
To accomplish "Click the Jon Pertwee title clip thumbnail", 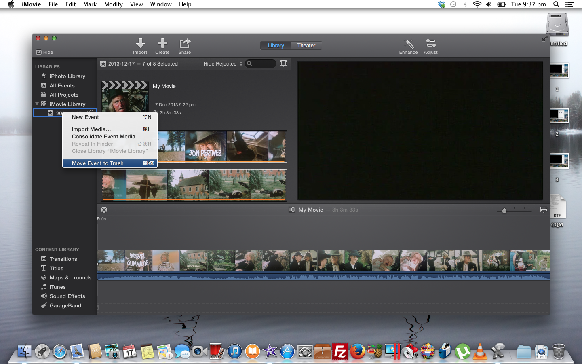I will point(206,146).
